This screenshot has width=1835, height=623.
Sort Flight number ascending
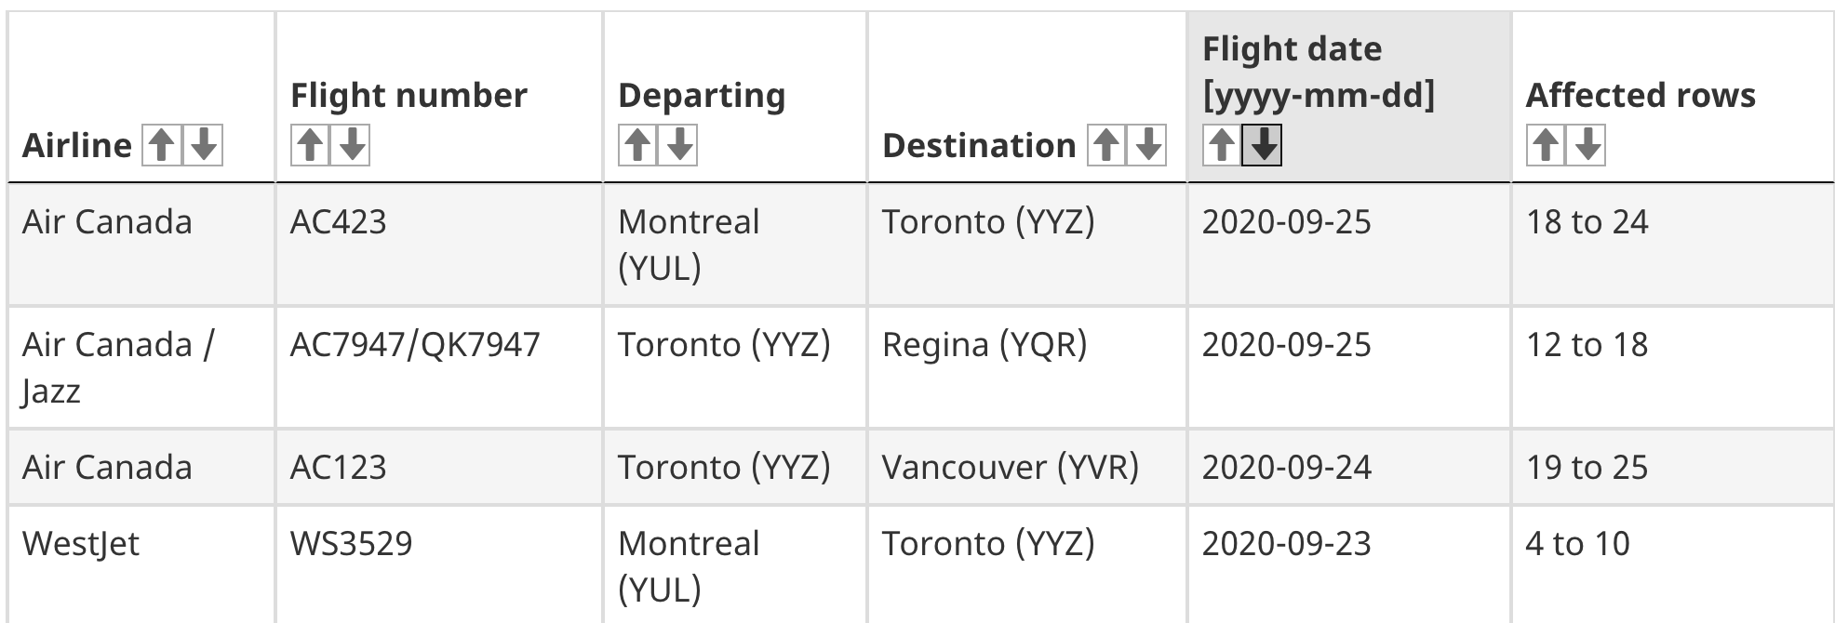point(311,145)
